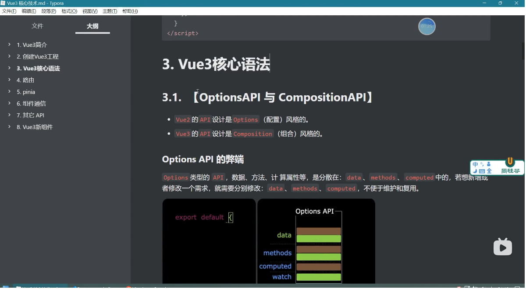Expand chevron beside '6. 组件通信'
The height and width of the screenshot is (289, 526).
click(x=9, y=104)
